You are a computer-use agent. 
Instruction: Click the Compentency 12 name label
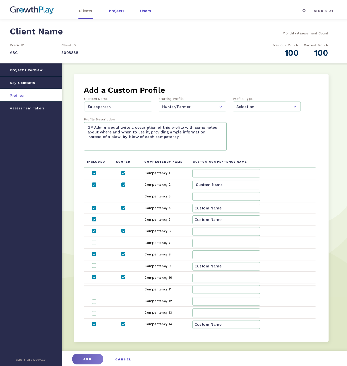coord(158,301)
